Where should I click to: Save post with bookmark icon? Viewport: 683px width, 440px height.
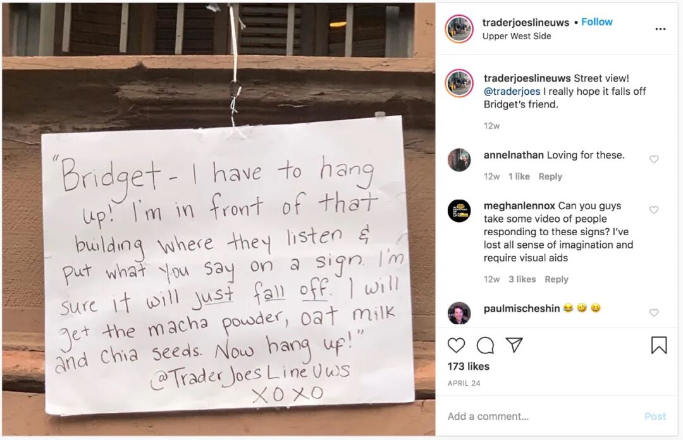point(658,345)
